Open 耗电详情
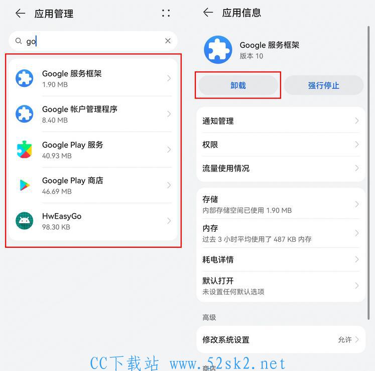 click(281, 259)
